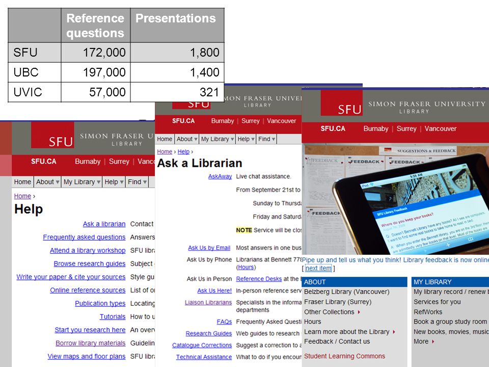This screenshot has height=367, width=489.
Task: Click SFU reference questions cell 172,000
Action: (96, 53)
